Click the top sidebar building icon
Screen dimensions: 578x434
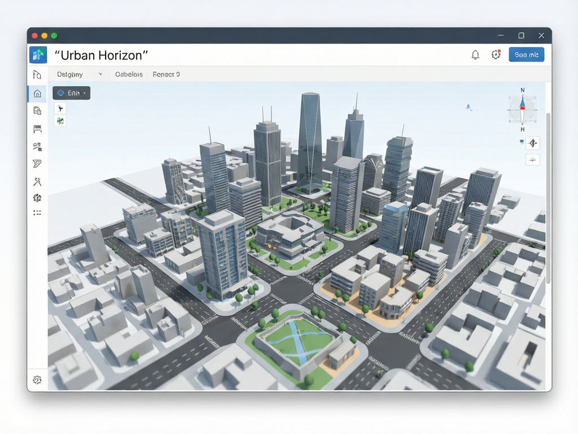[x=37, y=75]
